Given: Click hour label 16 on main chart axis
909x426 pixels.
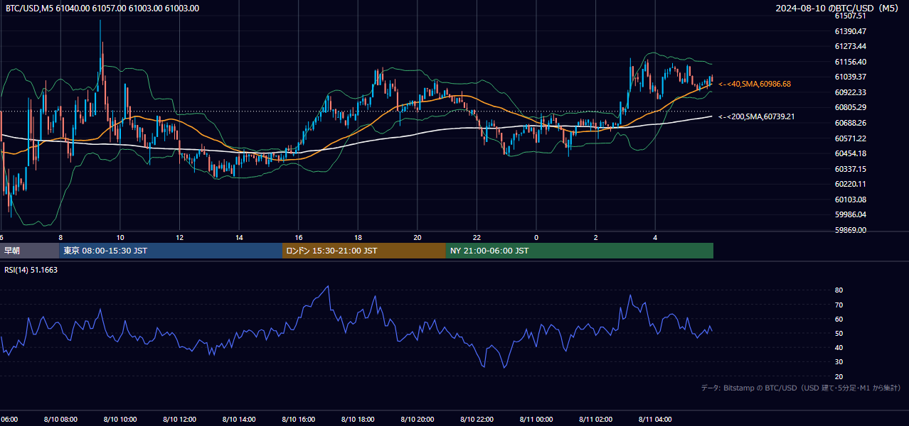Looking at the screenshot, I should coord(299,238).
